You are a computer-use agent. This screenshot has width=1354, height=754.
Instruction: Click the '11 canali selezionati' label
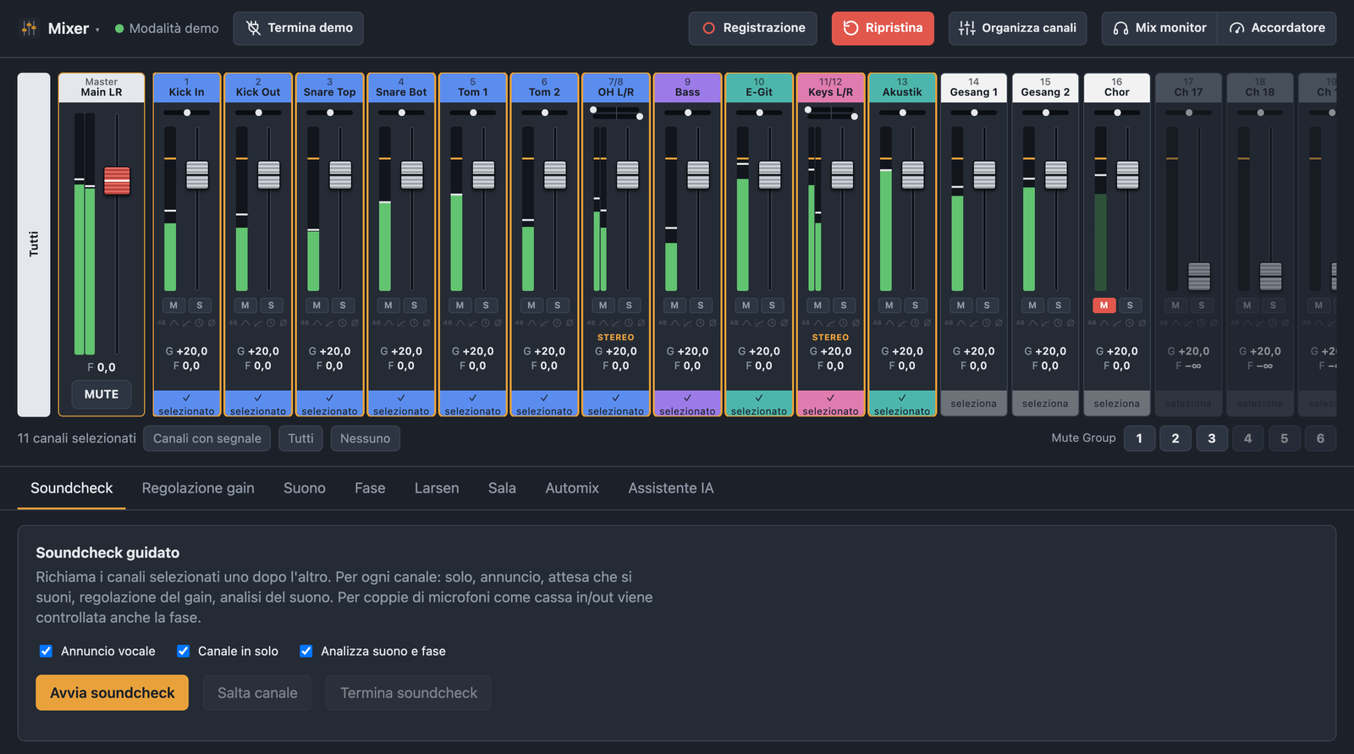pyautogui.click(x=77, y=438)
